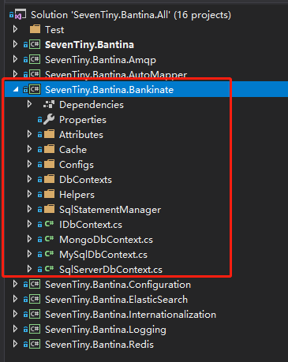Image resolution: width=288 pixels, height=362 pixels.
Task: Click the C# project icon of SevenTiny.Bantina
Action: pyautogui.click(x=35, y=44)
